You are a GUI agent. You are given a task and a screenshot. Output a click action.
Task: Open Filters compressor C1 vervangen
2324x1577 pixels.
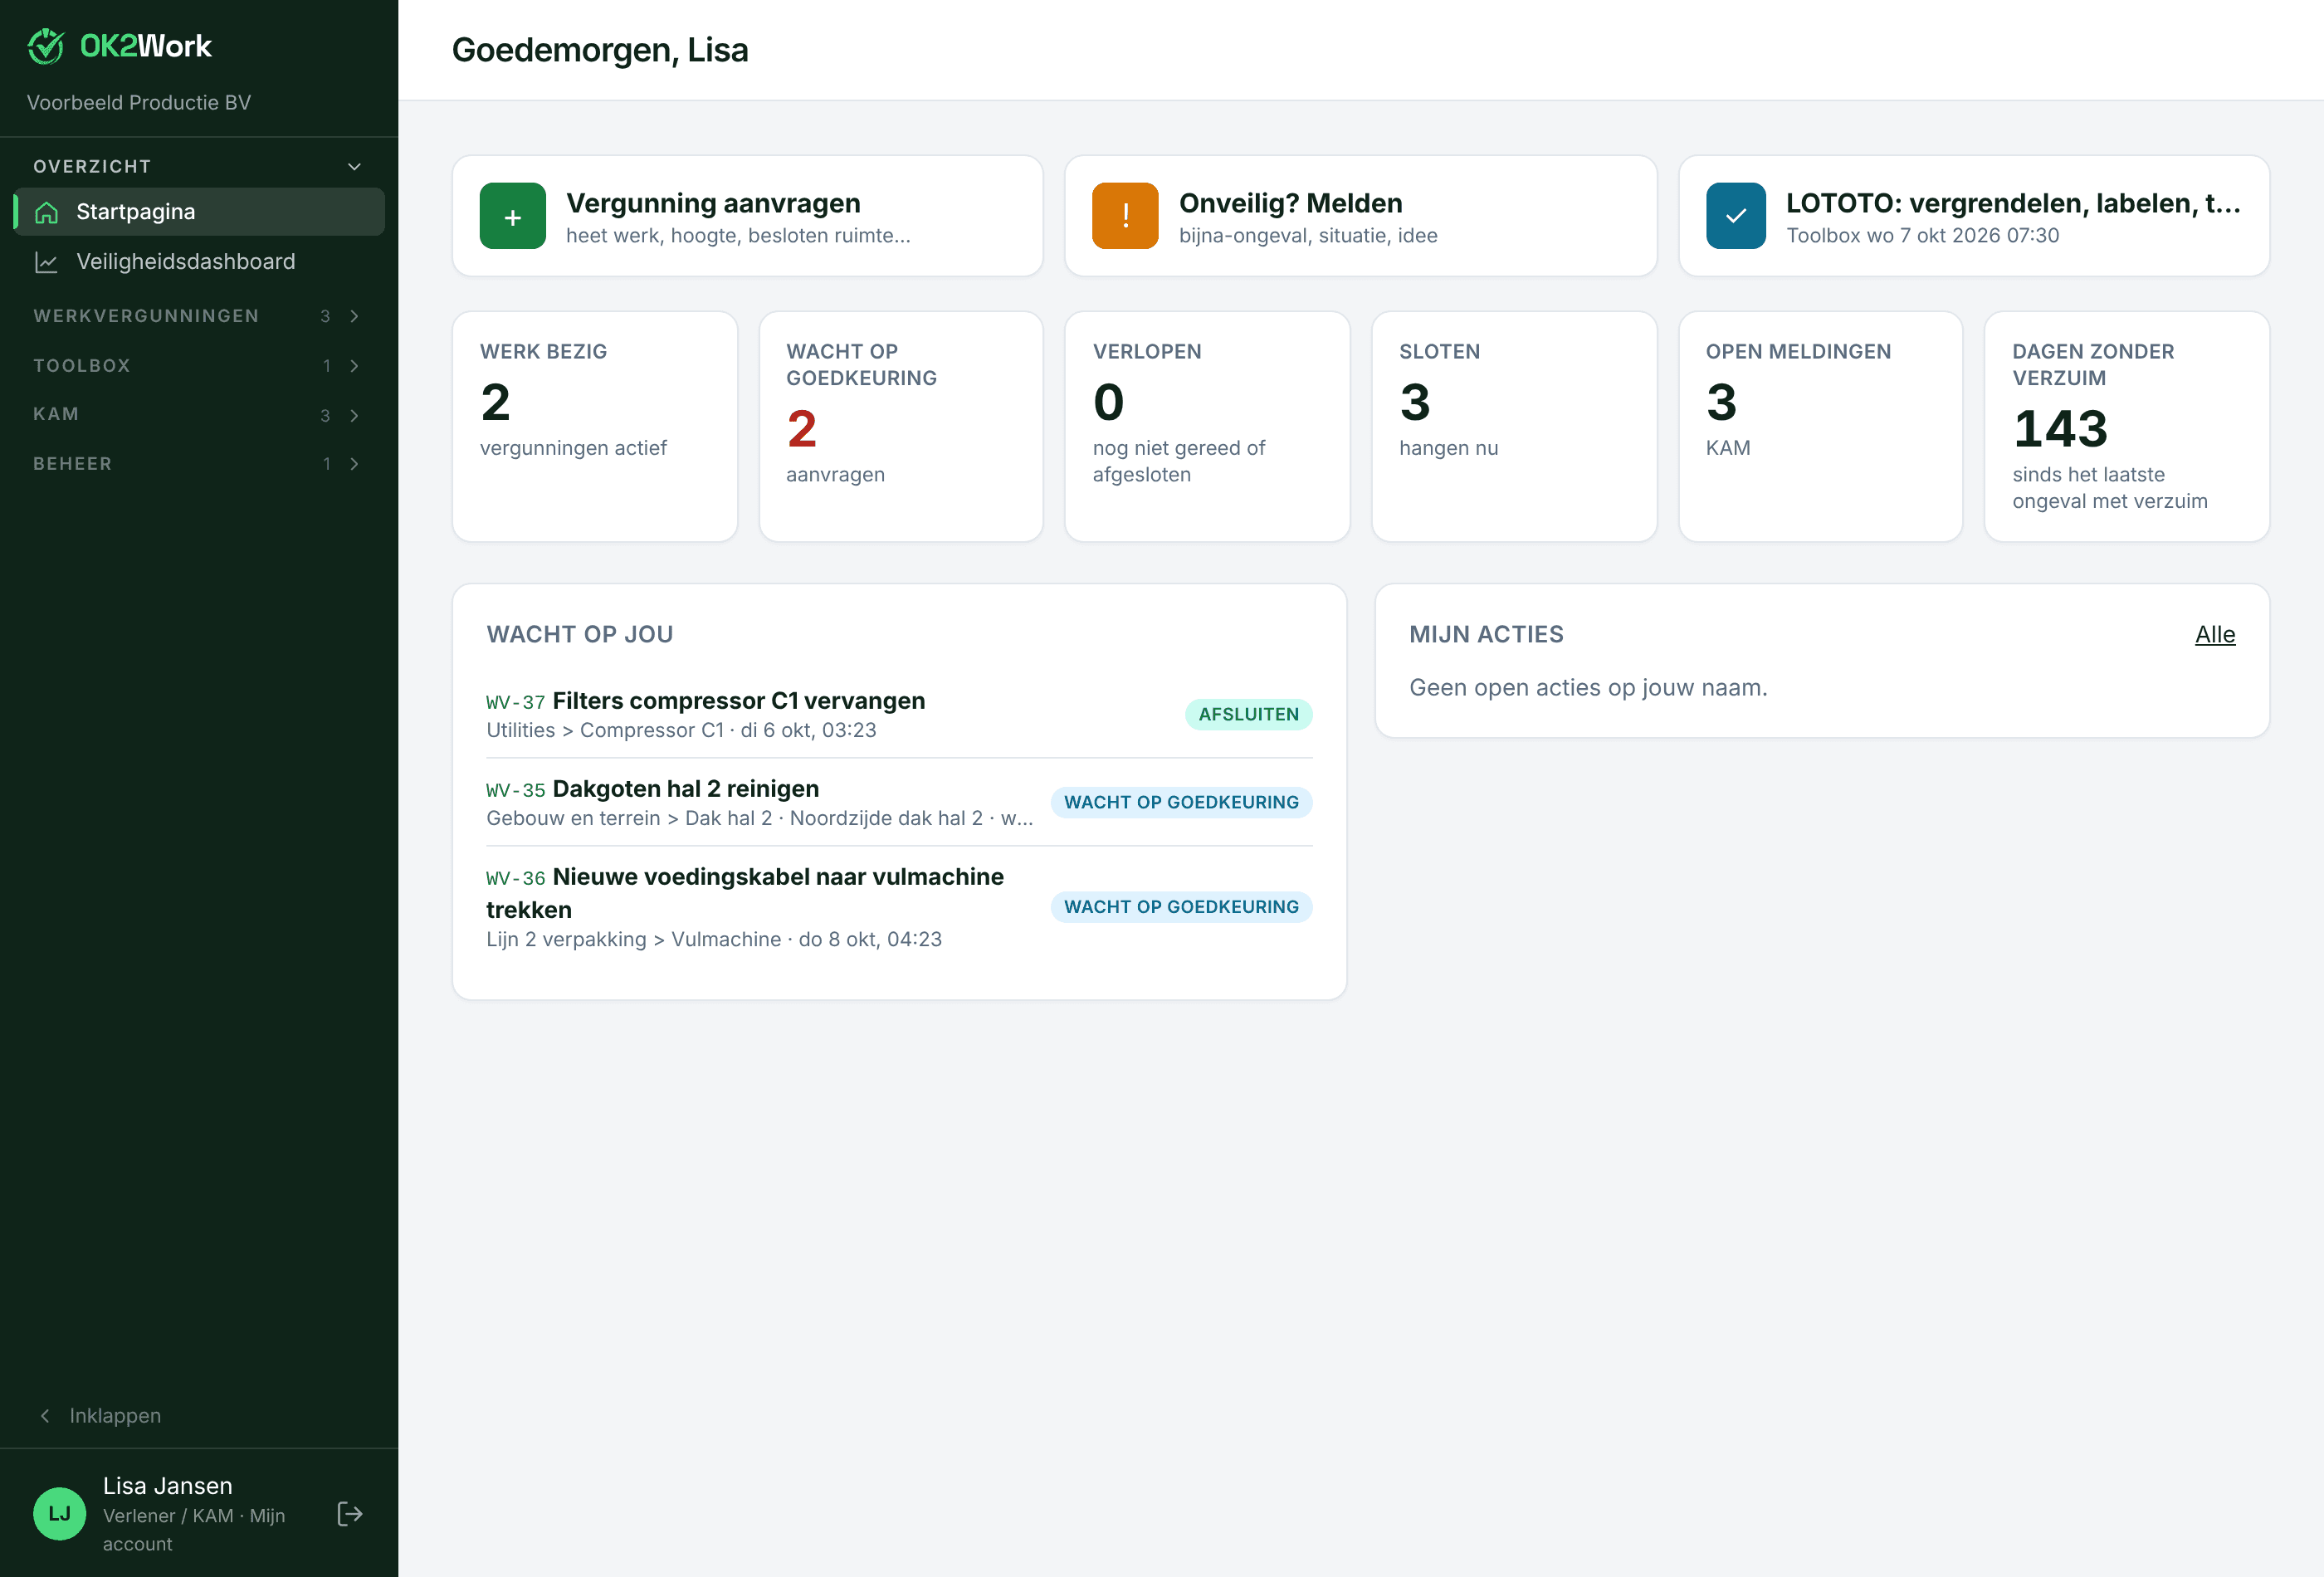pos(738,701)
